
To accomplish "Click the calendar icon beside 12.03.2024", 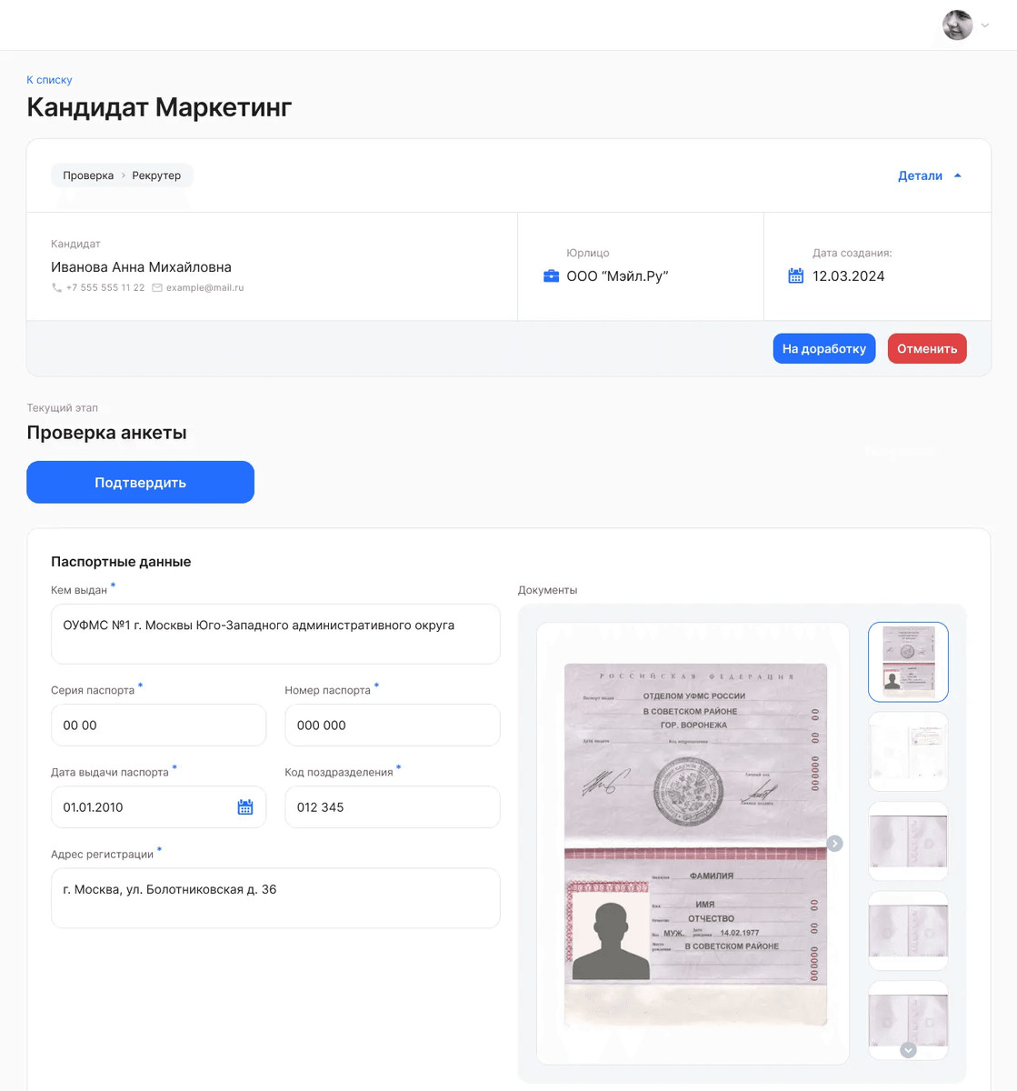I will [x=796, y=275].
